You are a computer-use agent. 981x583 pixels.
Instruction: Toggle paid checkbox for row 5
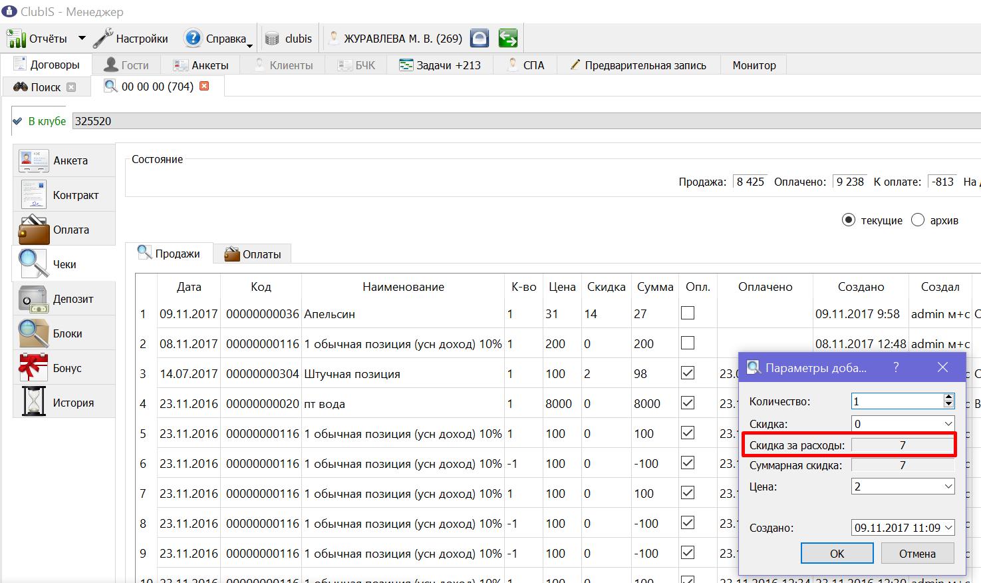coord(688,433)
